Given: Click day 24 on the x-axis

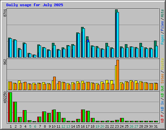Looking at the screenshot, I should click(122, 126).
